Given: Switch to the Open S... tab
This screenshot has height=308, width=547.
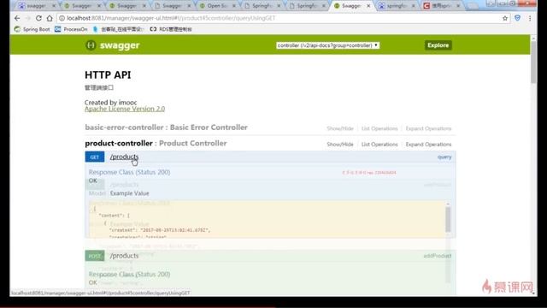Looking at the screenshot, I should [217, 6].
